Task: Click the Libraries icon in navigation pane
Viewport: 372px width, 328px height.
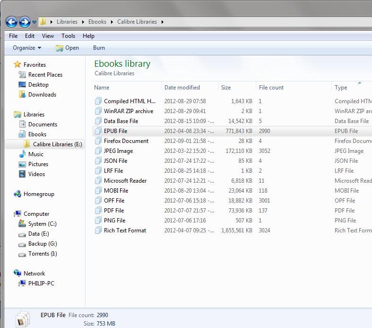Action: click(17, 114)
